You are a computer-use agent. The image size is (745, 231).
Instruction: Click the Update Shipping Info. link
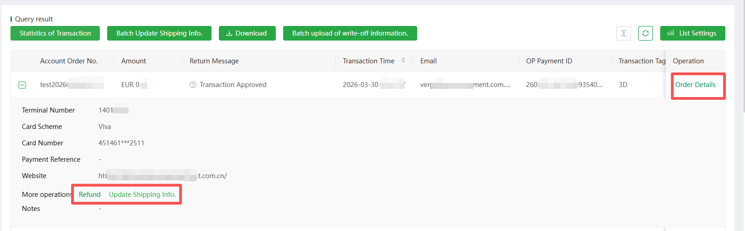(142, 195)
